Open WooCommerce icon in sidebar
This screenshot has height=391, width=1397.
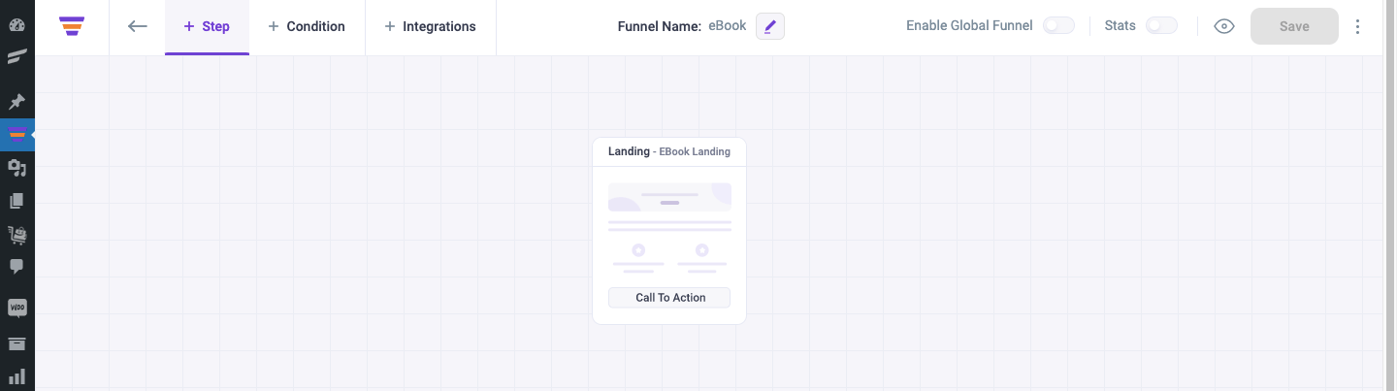(16, 309)
